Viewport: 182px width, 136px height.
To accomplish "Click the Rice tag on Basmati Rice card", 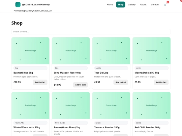I will (30, 68).
